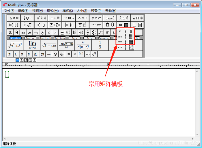Image resolution: width=202 pixels, height=148 pixels.
Task: Open the 编辑(E) menu
Action: (23, 11)
